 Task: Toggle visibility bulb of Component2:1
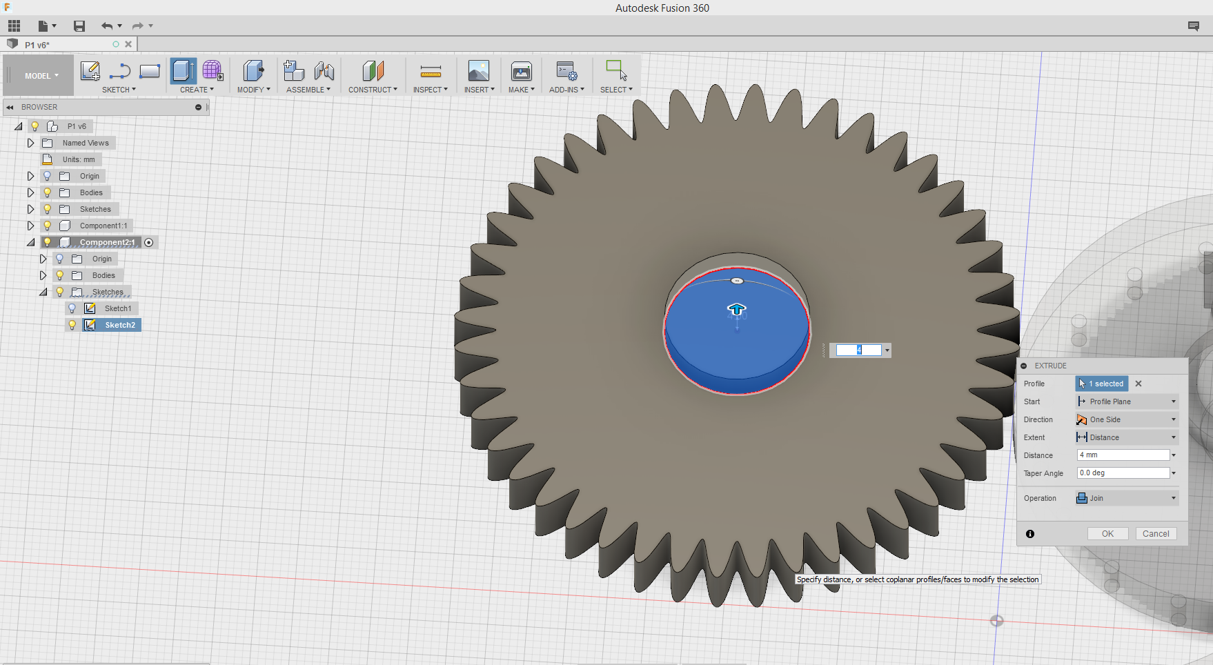[x=47, y=242]
